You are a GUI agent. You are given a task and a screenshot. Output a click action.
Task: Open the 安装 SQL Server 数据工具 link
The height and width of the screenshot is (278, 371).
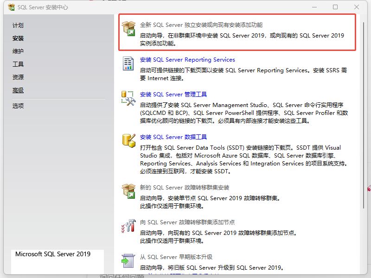[x=173, y=137]
